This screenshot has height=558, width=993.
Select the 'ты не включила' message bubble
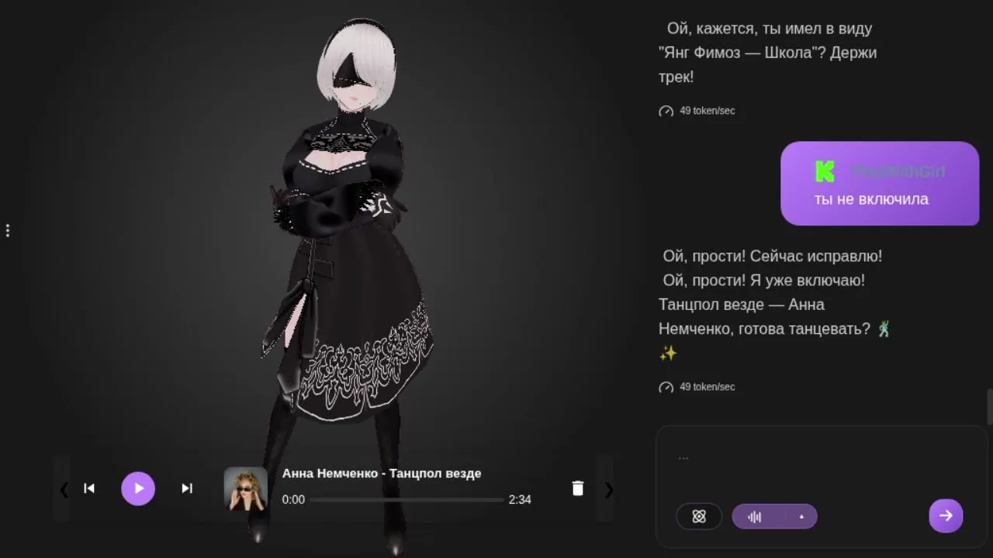point(880,184)
